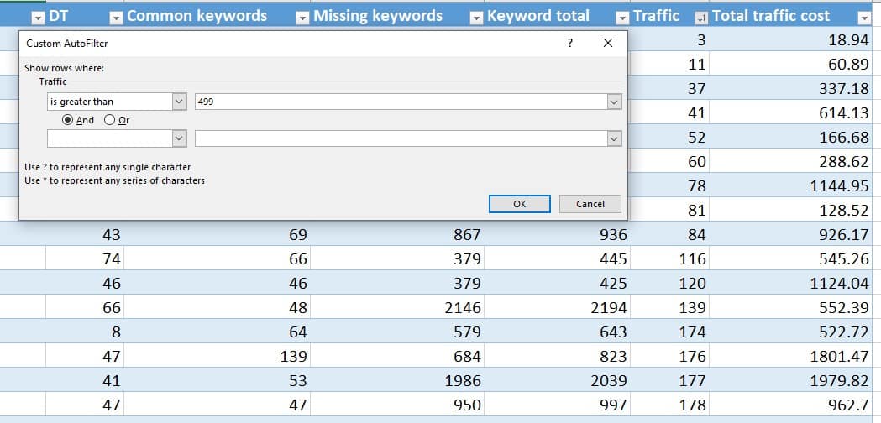Select the Total traffic cost header cell
This screenshot has height=423, width=881.
(791, 16)
